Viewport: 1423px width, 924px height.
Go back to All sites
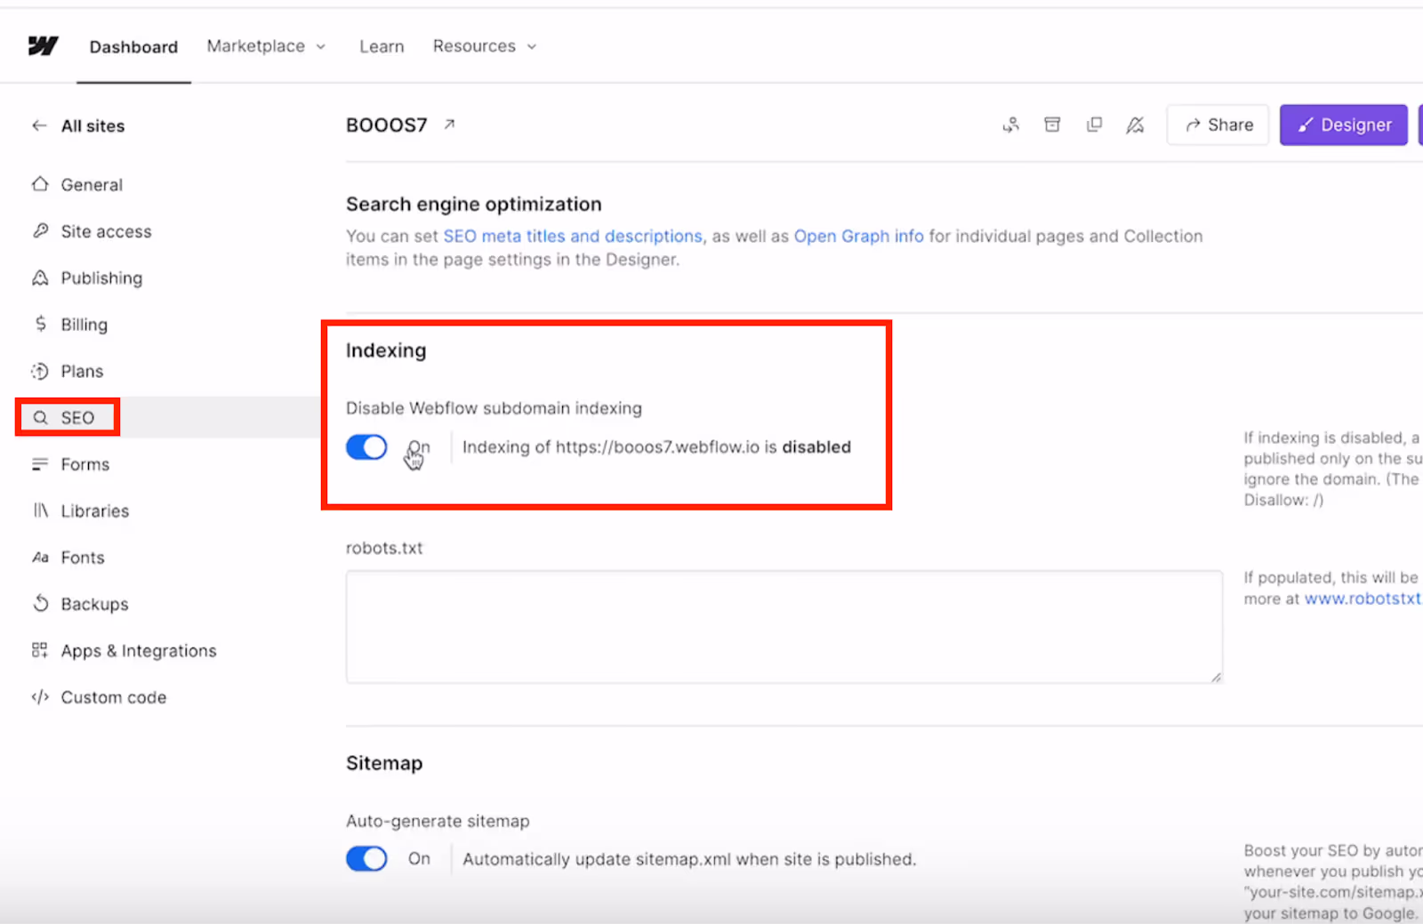(92, 126)
